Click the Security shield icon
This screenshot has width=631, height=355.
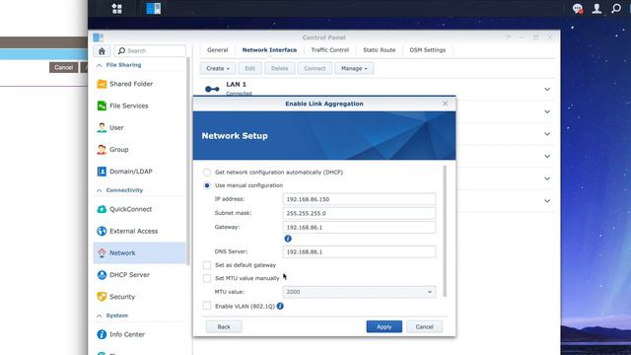pyautogui.click(x=102, y=297)
